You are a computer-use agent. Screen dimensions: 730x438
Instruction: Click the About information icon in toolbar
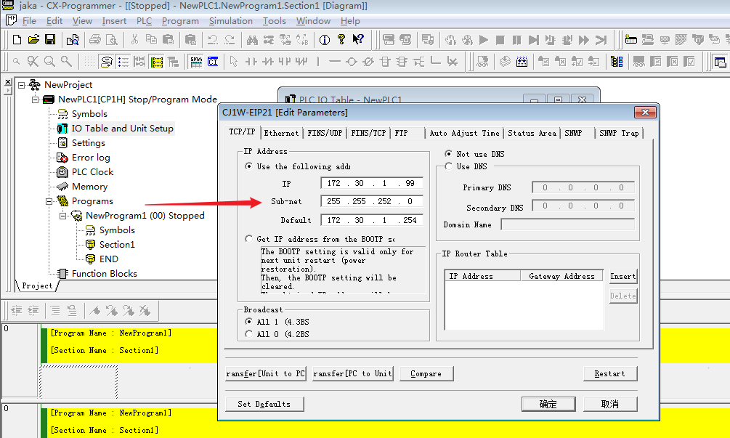[324, 39]
